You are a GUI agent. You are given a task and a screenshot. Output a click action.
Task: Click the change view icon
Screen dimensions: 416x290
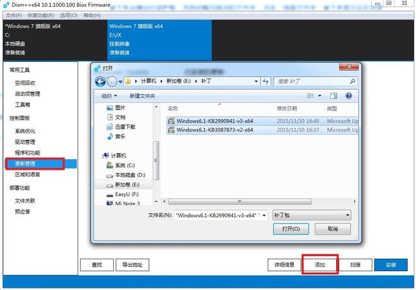(311, 96)
